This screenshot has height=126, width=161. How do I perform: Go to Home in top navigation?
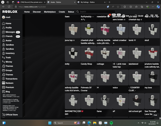[27, 12]
